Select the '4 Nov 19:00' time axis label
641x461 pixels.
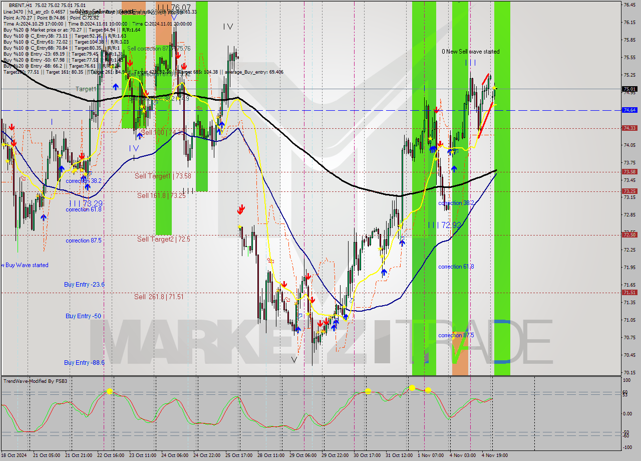tap(495, 455)
